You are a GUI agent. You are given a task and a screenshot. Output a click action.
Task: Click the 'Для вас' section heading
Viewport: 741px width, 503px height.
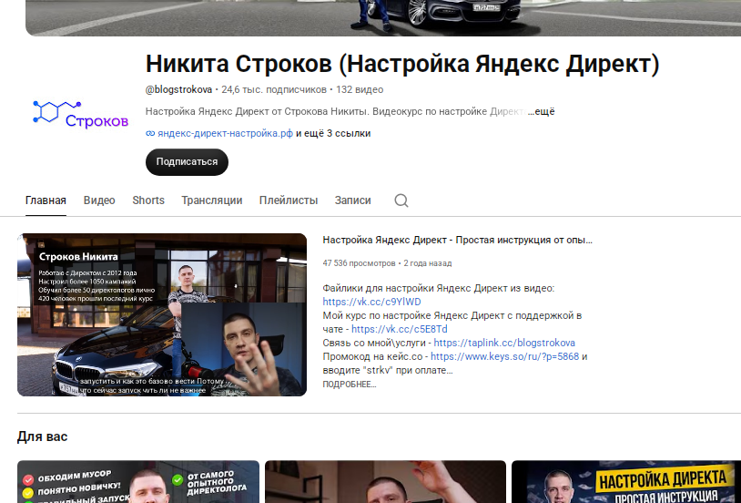click(43, 436)
